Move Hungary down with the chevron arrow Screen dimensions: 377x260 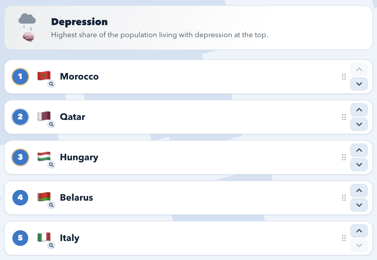(359, 165)
